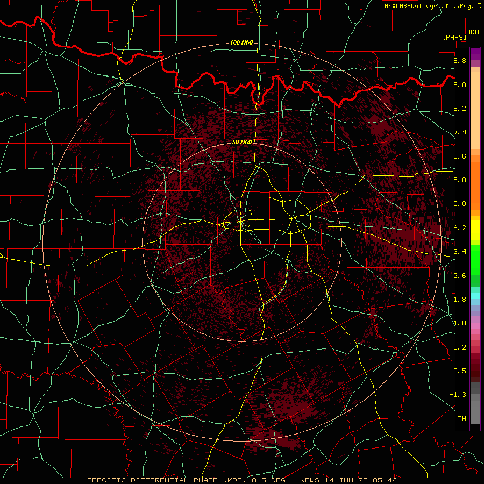Select the "-1.3" scale value

(458, 395)
